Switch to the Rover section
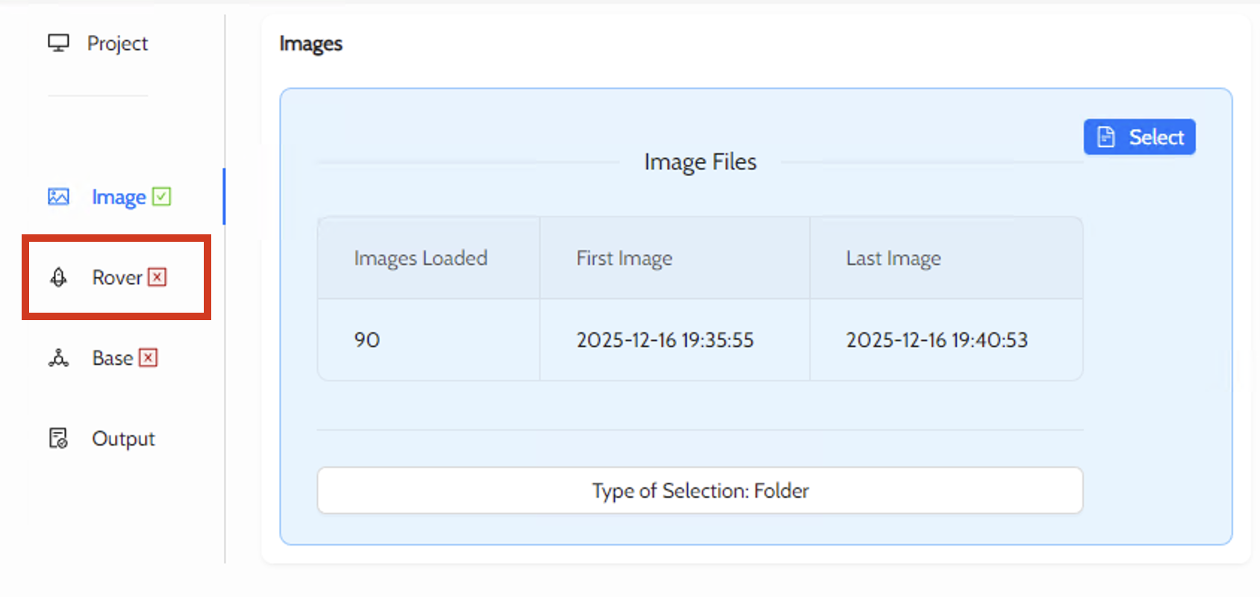The height and width of the screenshot is (597, 1260). (116, 278)
